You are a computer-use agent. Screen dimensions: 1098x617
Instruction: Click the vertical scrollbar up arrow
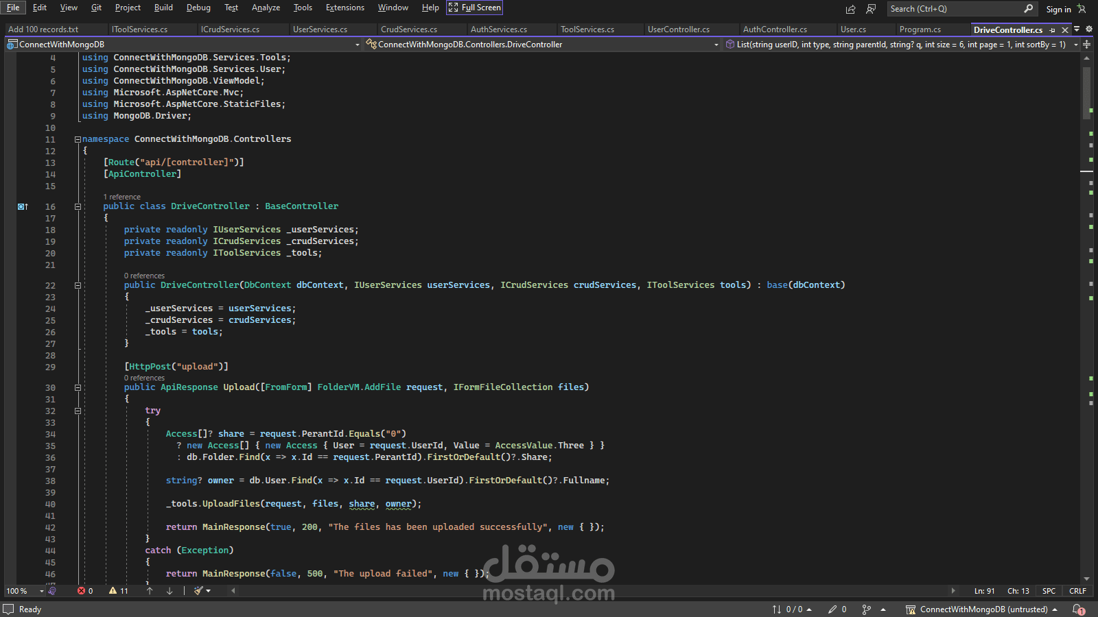coord(1086,58)
